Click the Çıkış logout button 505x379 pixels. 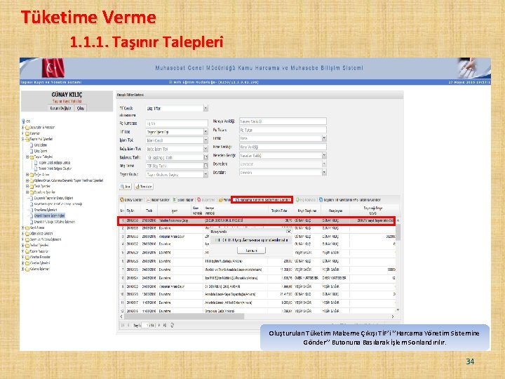[x=81, y=108]
